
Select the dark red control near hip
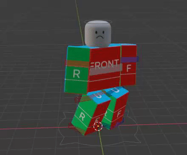tap(78, 100)
